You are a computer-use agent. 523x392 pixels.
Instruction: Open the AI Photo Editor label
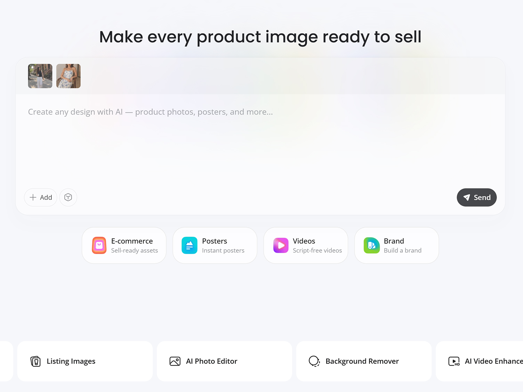(212, 361)
